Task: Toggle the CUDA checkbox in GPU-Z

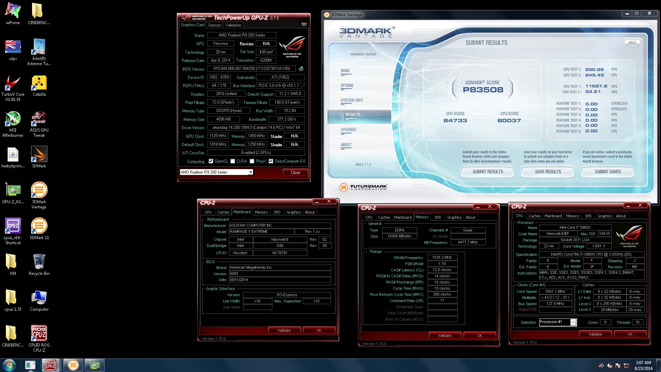Action: [233, 161]
